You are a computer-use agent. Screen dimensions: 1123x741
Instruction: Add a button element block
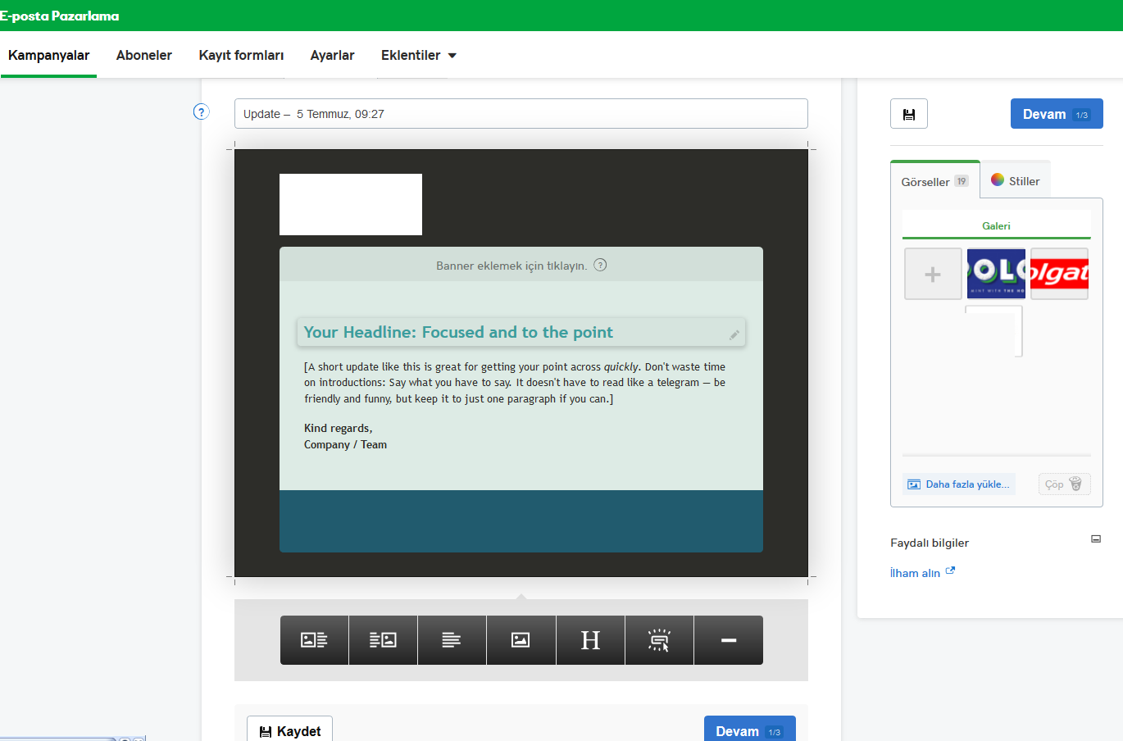[659, 640]
